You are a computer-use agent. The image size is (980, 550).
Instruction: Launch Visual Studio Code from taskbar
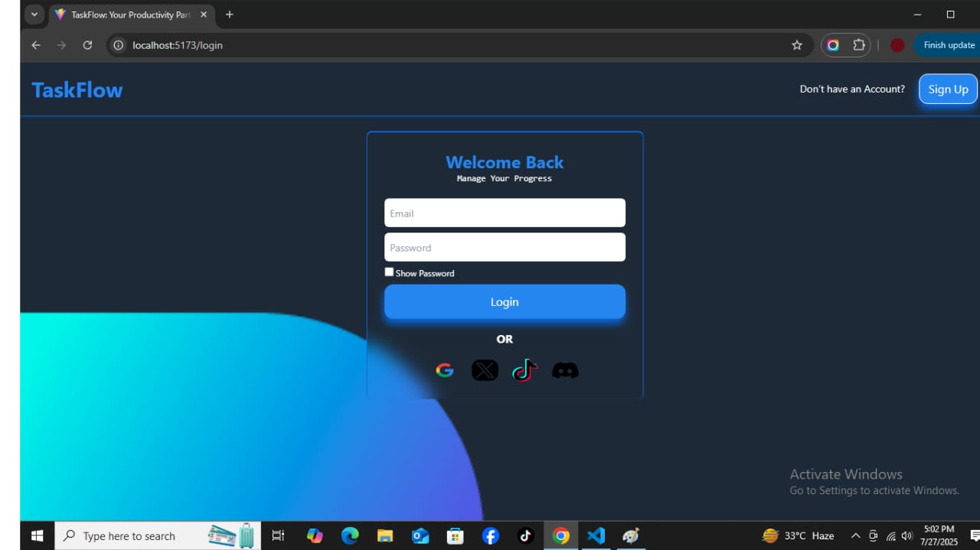click(x=596, y=535)
